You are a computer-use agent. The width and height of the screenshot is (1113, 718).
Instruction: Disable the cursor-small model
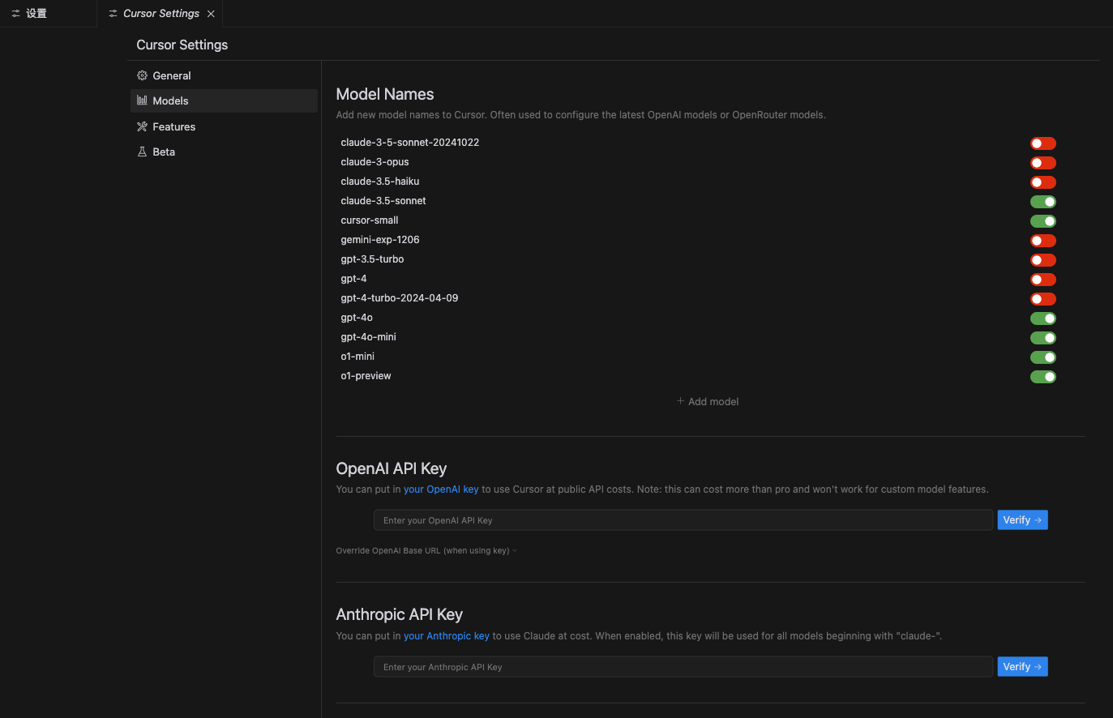click(1043, 221)
